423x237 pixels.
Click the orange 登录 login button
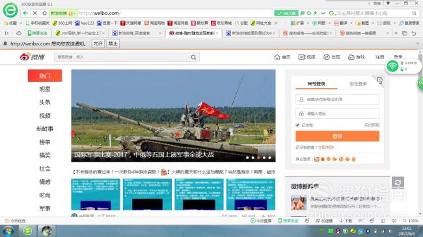pyautogui.click(x=337, y=136)
